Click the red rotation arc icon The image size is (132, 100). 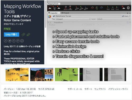click(92, 8)
